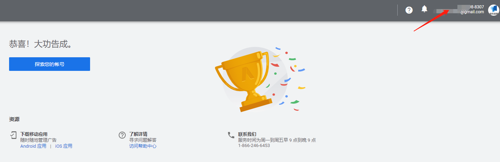Viewport: 500px width, 162px height.
Task: Click the 下载移动应用 heading
Action: tap(34, 134)
